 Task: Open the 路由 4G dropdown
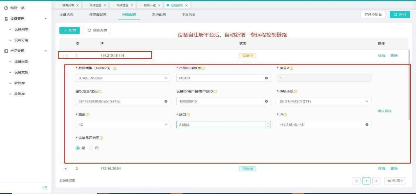123,125
